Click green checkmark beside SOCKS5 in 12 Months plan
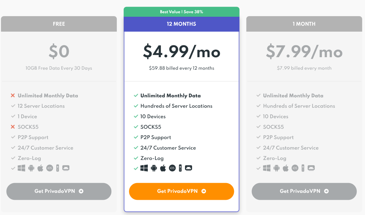Screen dimensions: 365x215 (x=136, y=127)
